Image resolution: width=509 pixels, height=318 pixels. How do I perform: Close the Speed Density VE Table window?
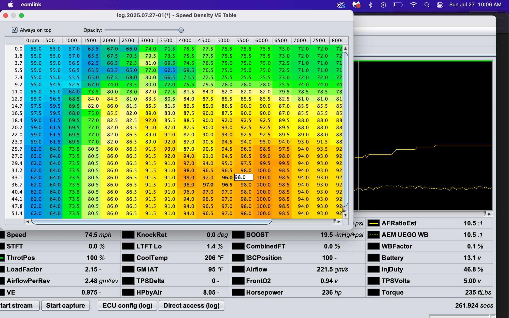(6, 16)
